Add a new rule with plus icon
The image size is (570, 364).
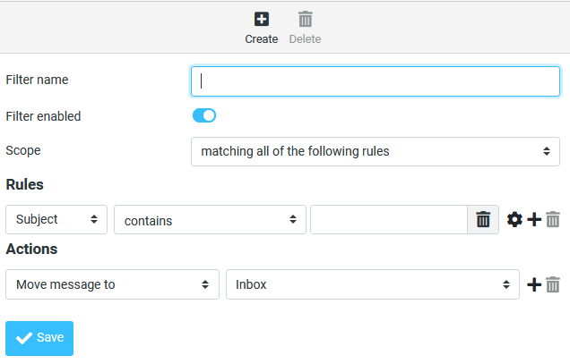click(534, 219)
